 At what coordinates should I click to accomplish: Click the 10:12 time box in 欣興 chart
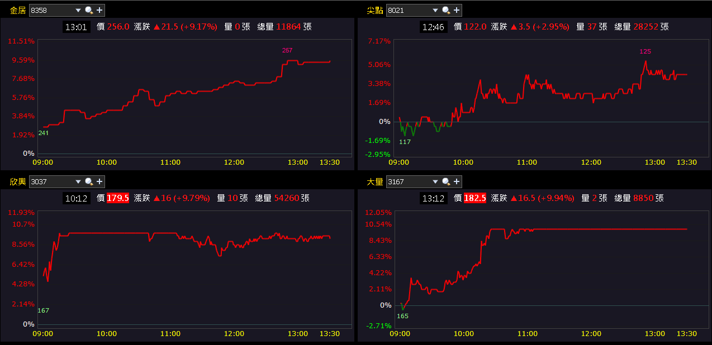point(77,198)
